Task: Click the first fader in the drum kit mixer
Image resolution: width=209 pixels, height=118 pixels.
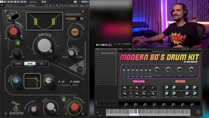Action: [124, 70]
